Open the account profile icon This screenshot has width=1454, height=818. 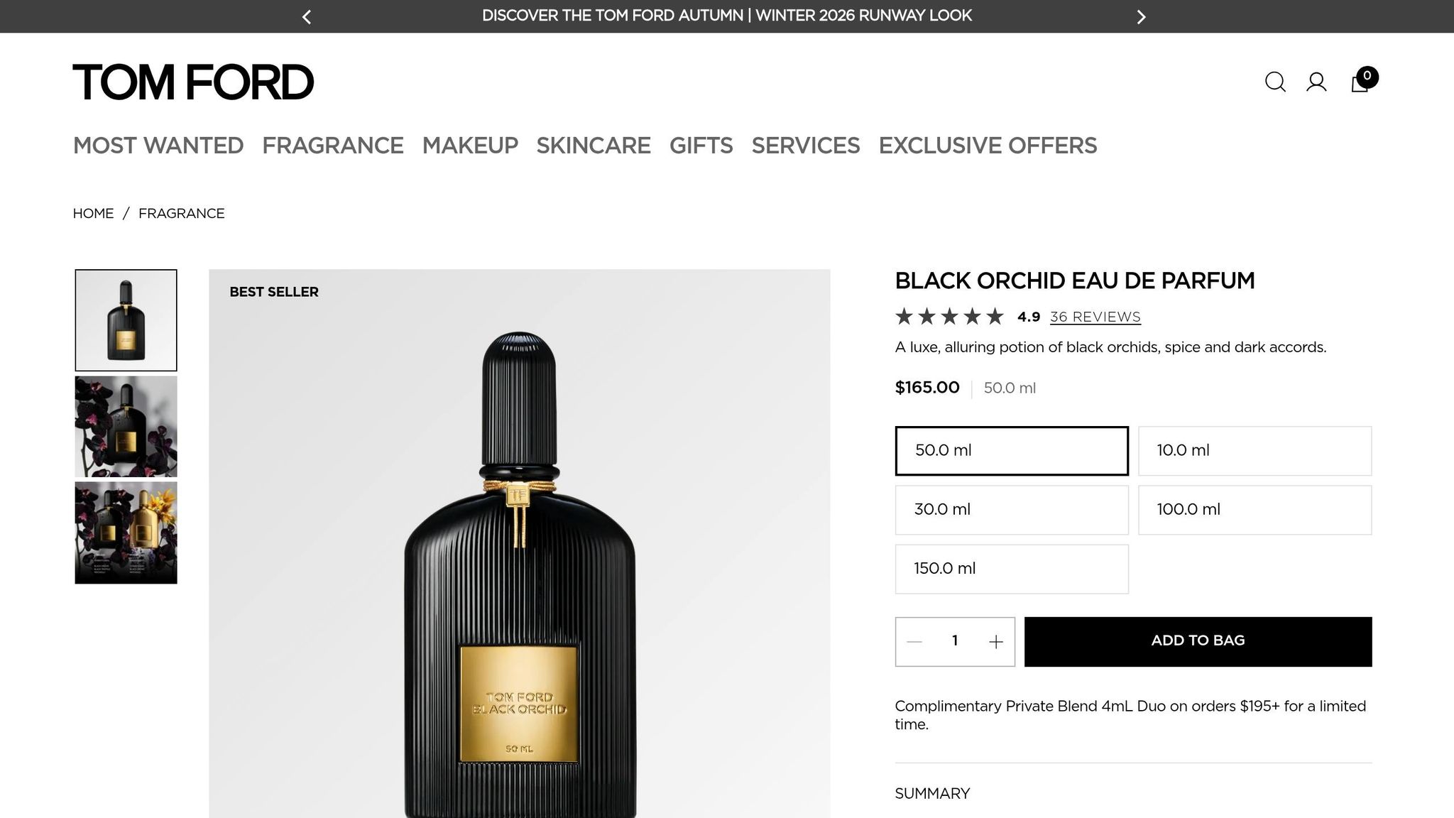(1316, 82)
